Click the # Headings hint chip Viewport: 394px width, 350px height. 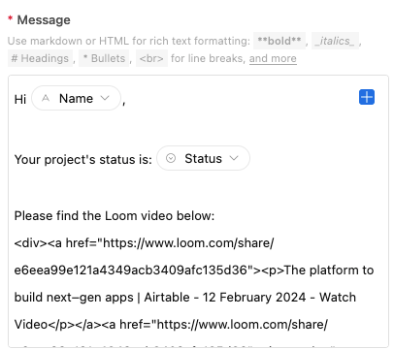(x=40, y=58)
